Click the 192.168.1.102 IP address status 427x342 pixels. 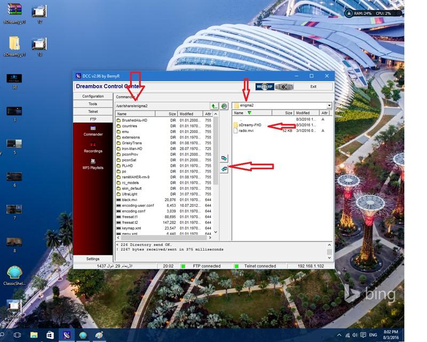tap(311, 266)
